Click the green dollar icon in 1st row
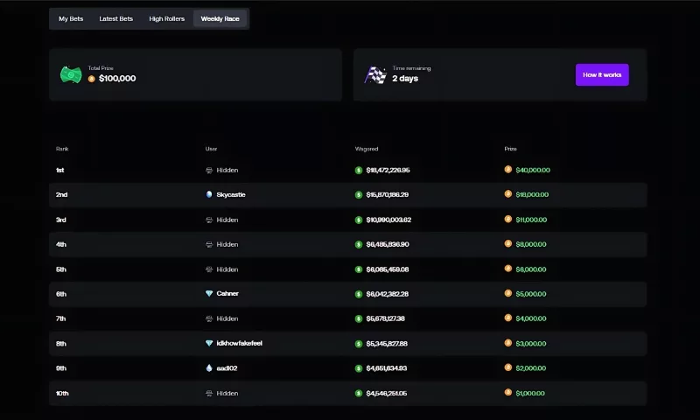 pos(359,171)
